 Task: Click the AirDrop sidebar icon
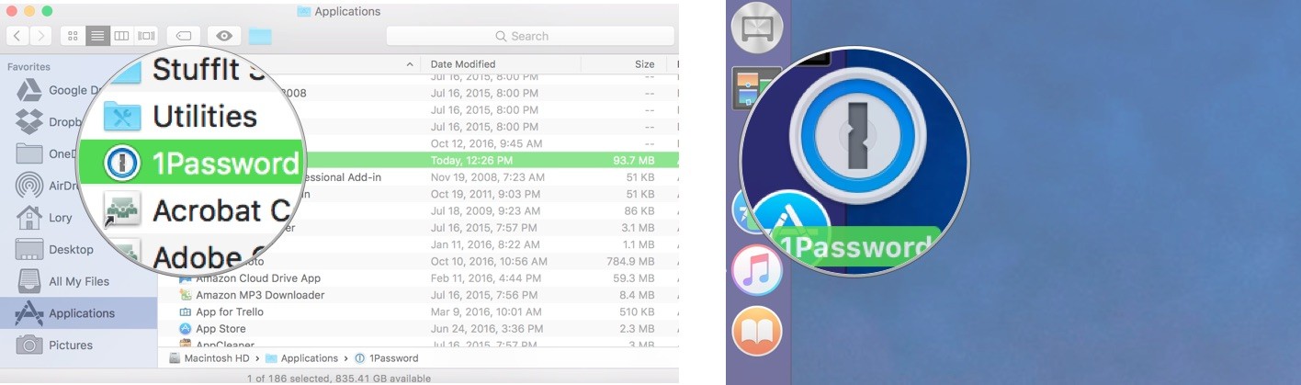point(29,185)
